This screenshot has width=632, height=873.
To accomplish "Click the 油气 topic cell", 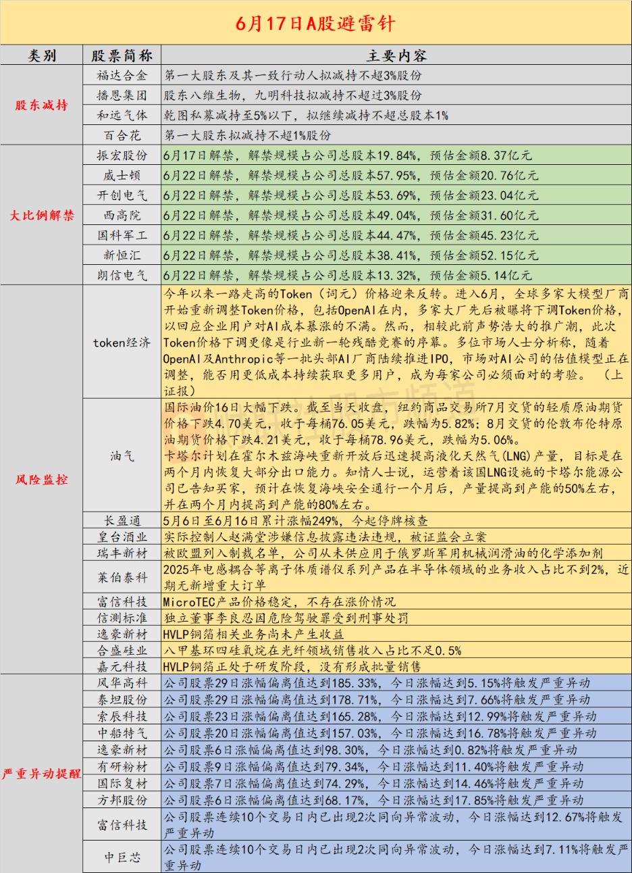I will point(122,456).
